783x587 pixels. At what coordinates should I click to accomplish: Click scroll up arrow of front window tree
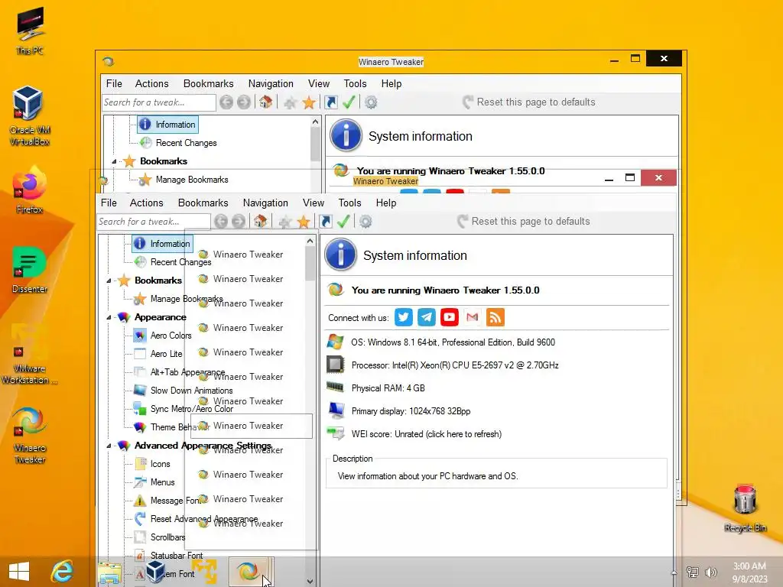310,241
